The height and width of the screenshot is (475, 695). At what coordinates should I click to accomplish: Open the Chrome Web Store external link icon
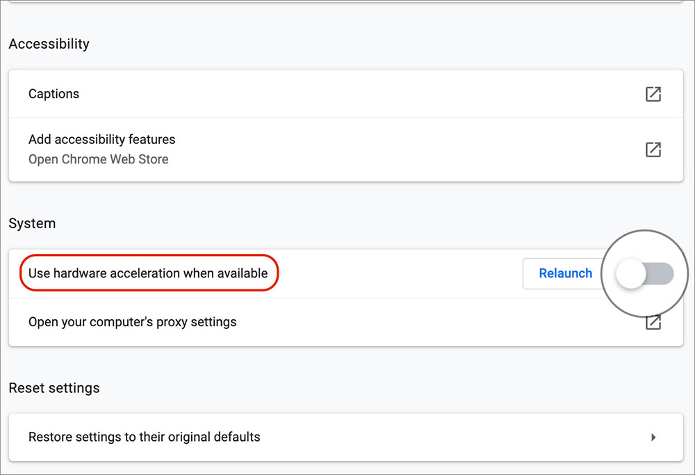tap(653, 150)
